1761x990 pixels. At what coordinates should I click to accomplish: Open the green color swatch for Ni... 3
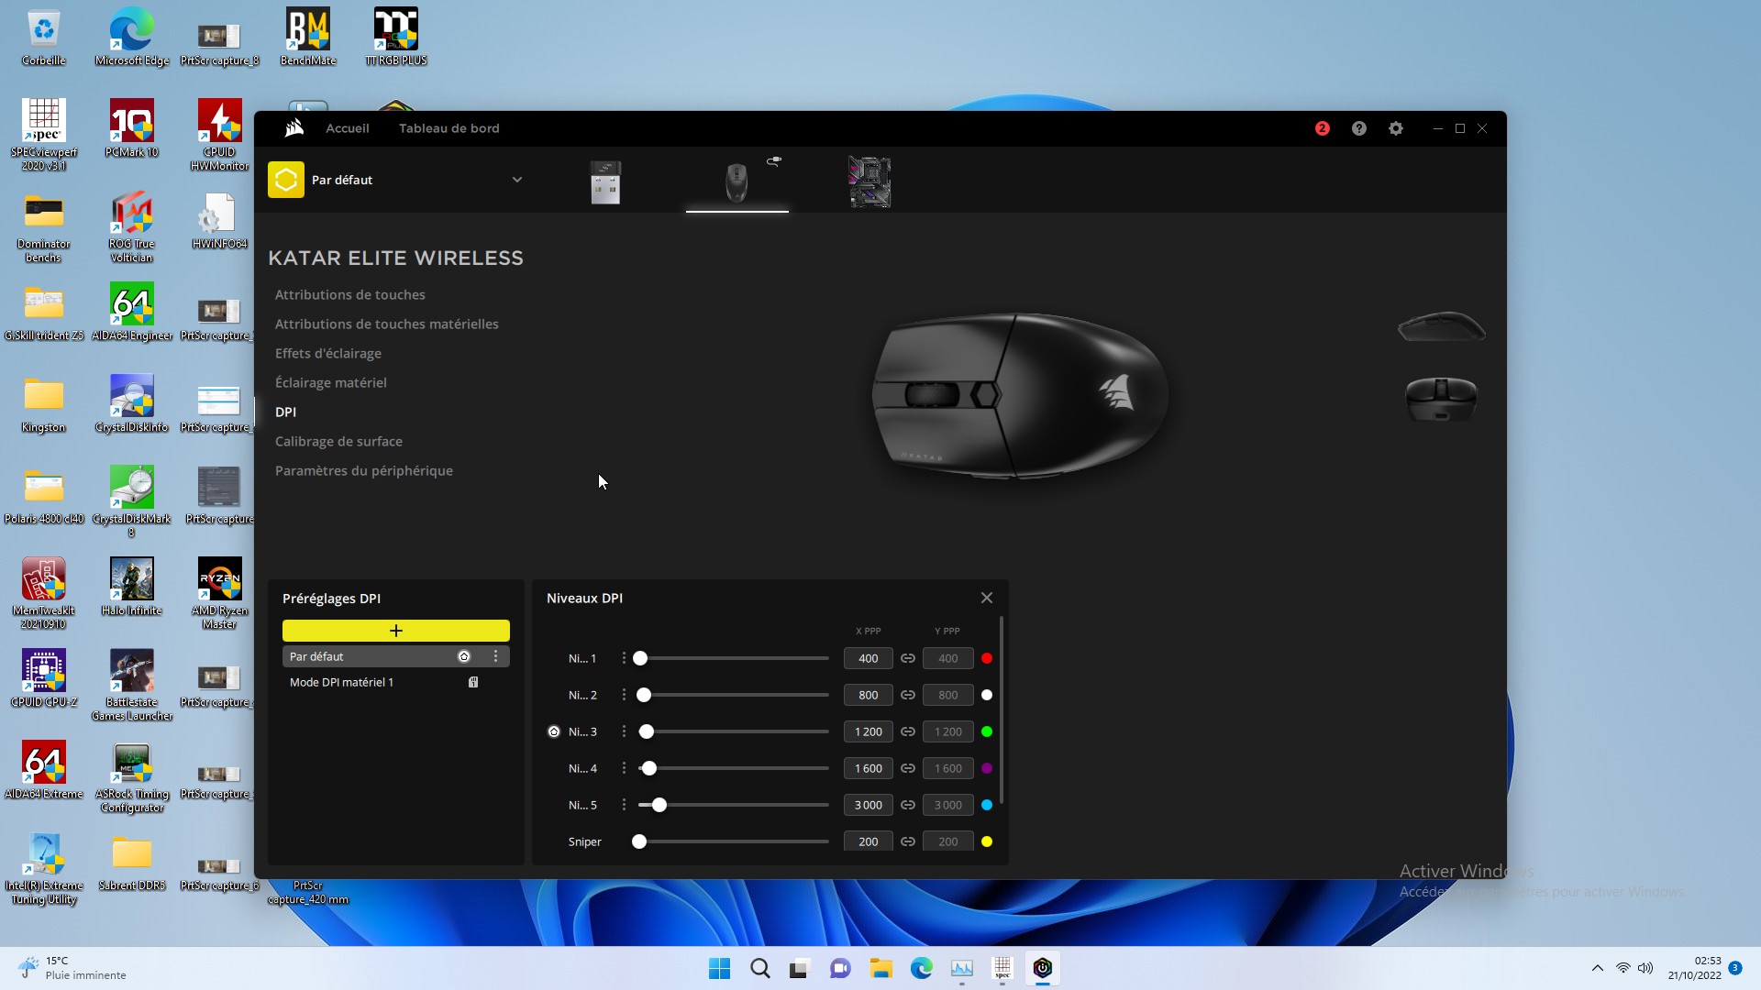[x=987, y=731]
